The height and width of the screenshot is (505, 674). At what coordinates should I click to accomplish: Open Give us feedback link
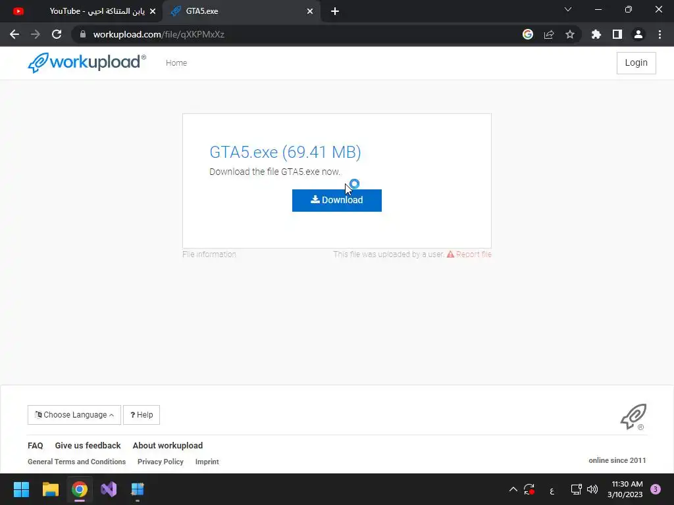[x=88, y=445]
